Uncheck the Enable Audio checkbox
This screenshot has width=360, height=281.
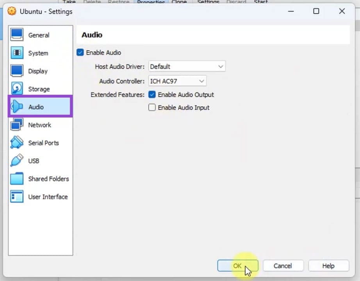pyautogui.click(x=80, y=52)
